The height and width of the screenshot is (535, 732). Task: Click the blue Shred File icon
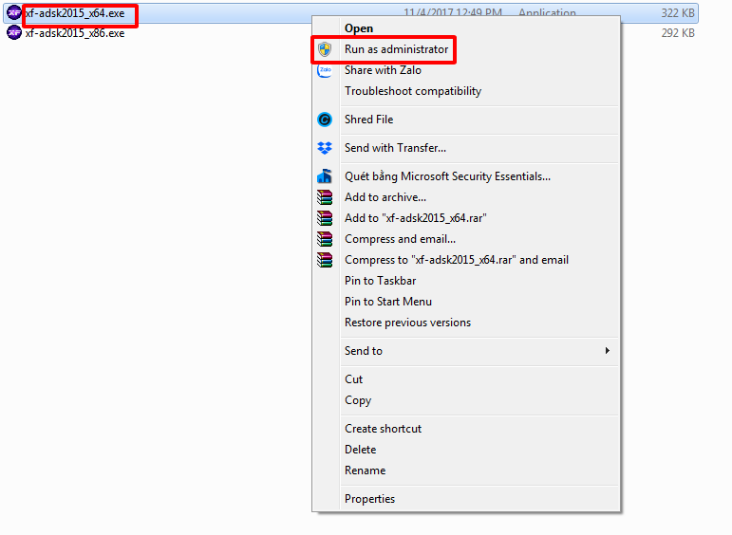(325, 120)
